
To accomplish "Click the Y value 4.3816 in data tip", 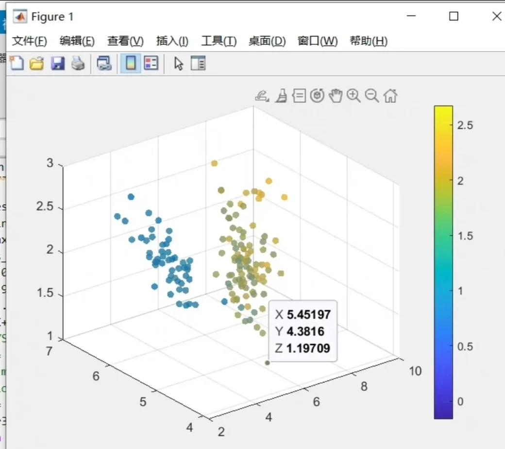I will [x=305, y=331].
